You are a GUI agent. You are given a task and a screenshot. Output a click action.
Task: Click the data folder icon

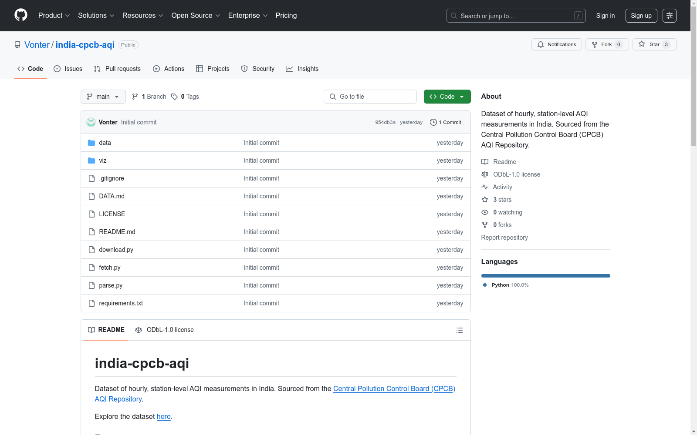coord(91,143)
